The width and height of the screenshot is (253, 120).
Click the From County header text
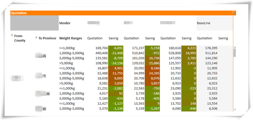(20, 38)
